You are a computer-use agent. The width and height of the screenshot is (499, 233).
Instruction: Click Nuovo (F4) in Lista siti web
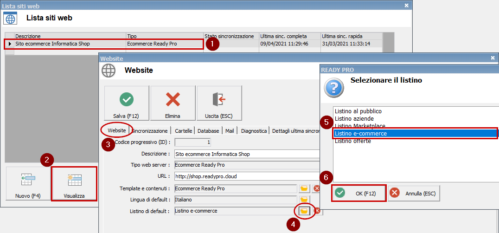tap(28, 183)
